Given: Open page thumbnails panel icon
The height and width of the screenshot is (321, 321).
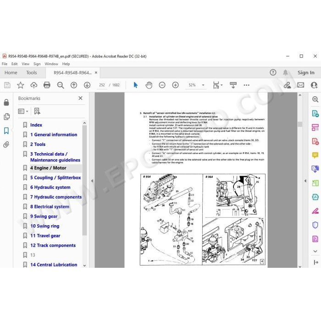Looking at the screenshot, I should (6, 116).
